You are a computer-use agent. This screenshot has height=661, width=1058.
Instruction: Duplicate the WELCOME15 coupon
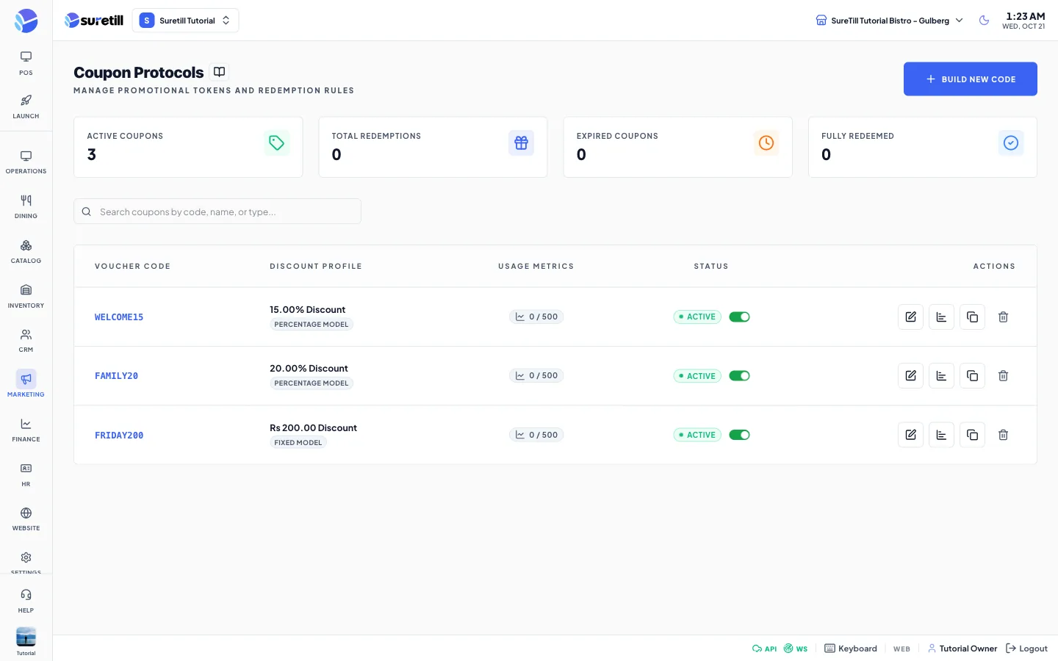tap(972, 317)
